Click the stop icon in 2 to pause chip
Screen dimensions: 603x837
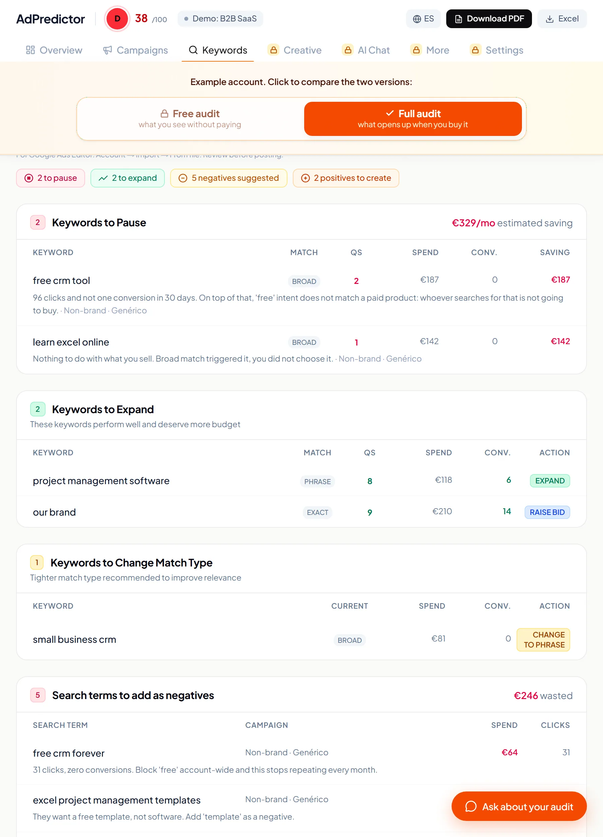(29, 178)
